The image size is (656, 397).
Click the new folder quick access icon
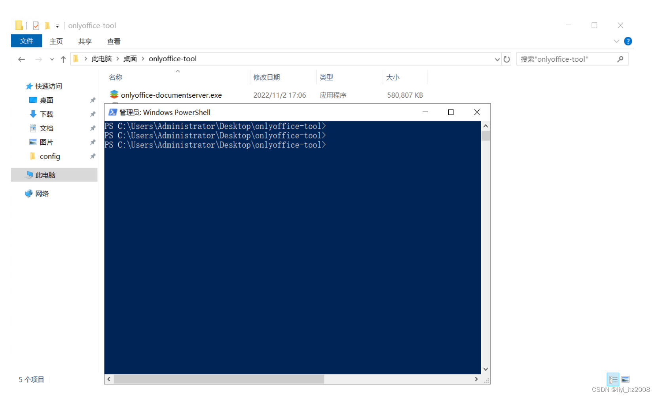[x=47, y=26]
